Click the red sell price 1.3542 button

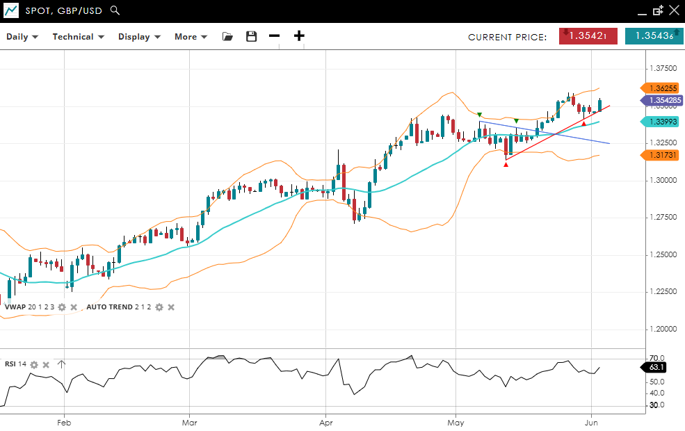pyautogui.click(x=588, y=36)
